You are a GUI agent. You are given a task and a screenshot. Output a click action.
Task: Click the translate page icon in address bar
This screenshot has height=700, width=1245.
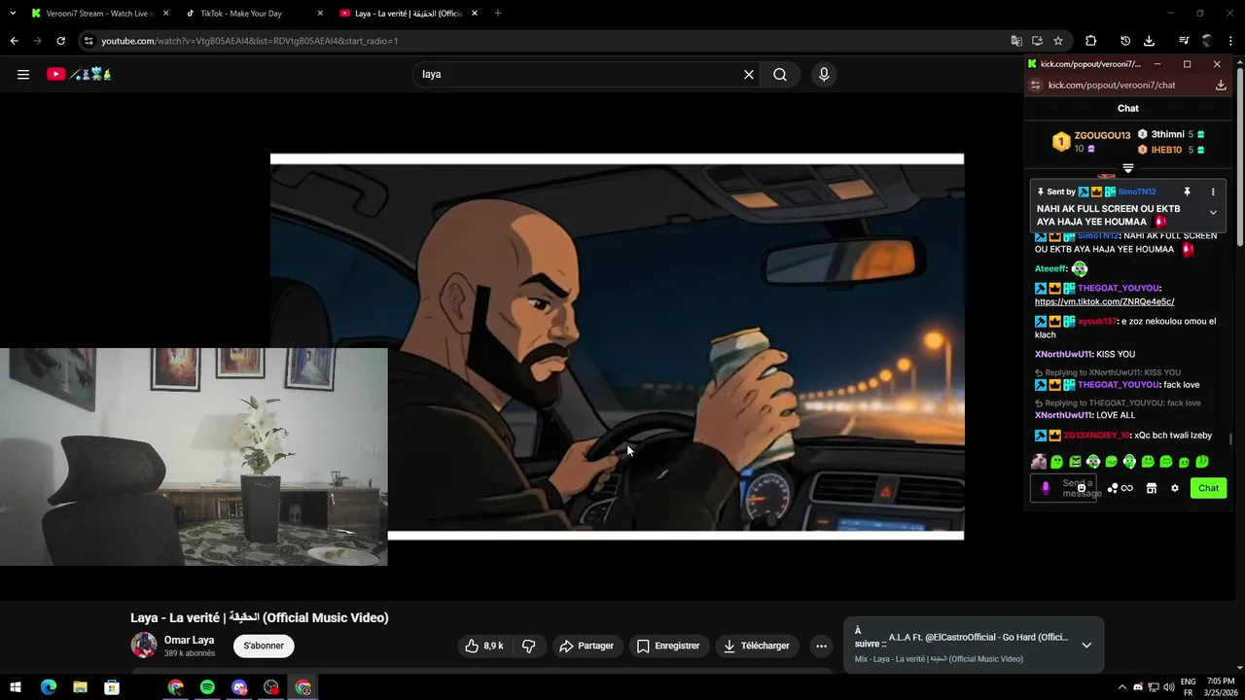(x=1016, y=41)
